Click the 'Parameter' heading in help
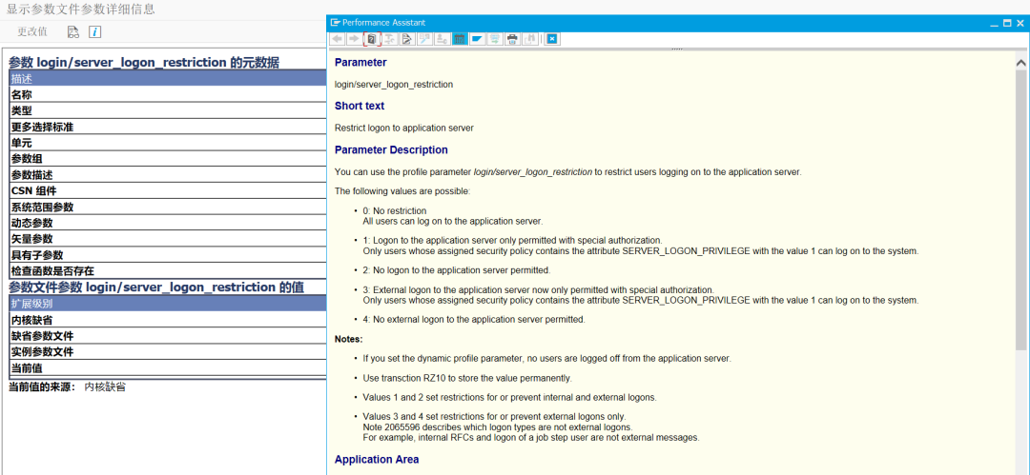The image size is (1030, 475). click(x=360, y=63)
